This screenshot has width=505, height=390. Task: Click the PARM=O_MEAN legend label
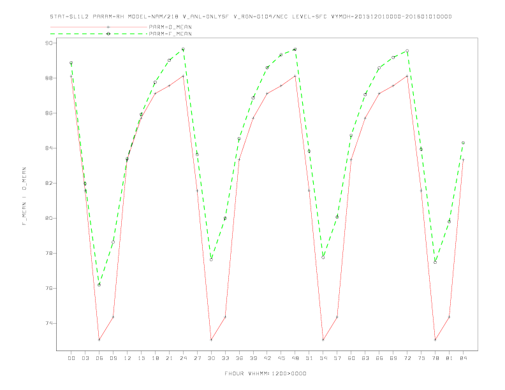170,27
